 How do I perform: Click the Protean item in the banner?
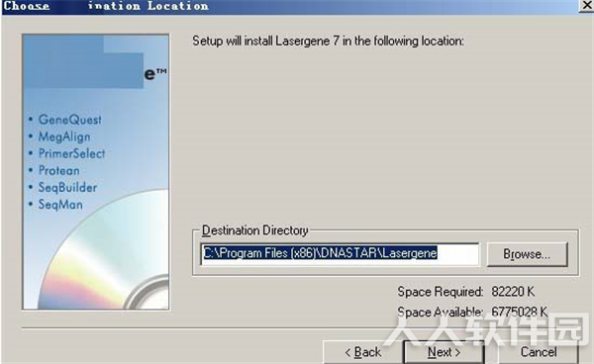(x=59, y=171)
